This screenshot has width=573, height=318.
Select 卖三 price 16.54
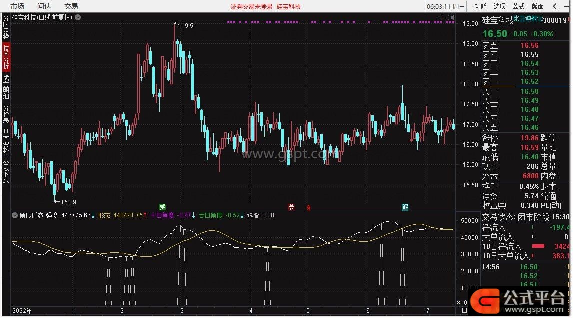530,63
